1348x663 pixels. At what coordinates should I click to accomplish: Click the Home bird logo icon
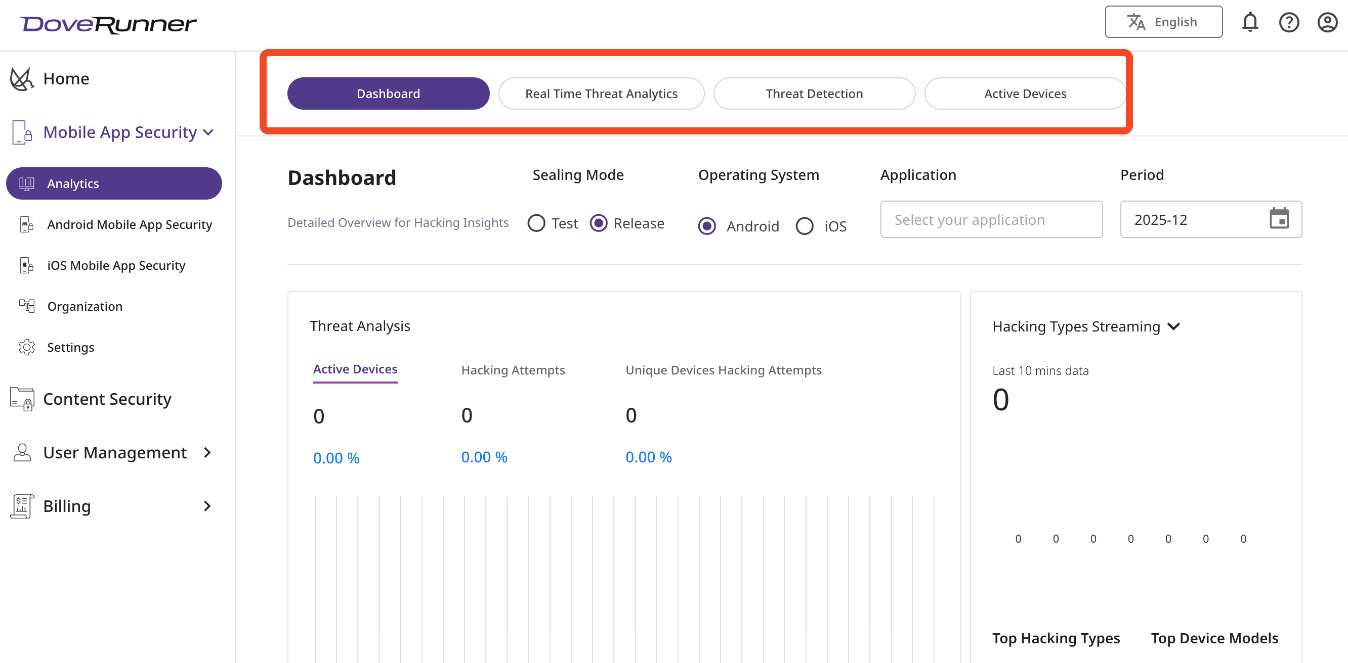point(22,79)
